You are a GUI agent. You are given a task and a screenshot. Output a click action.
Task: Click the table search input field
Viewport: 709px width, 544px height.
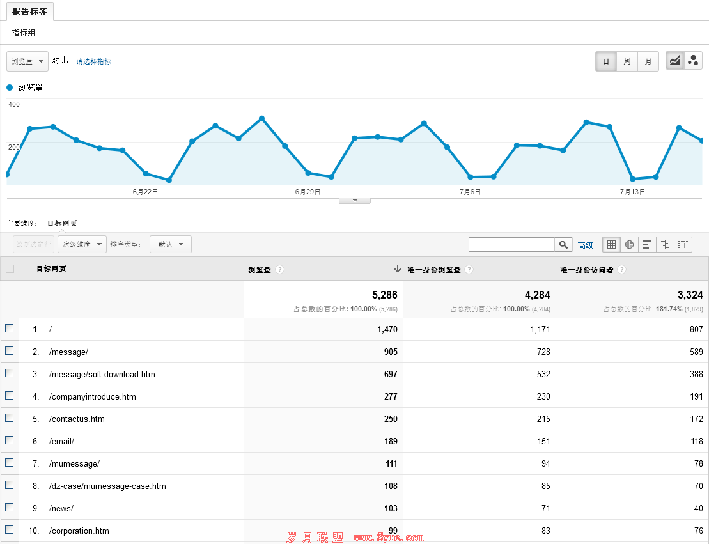coord(511,245)
